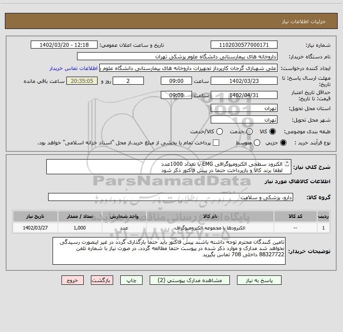Viewport: 343px width, 332px height.
Task: Click the buyer notes text area
Action: pyautogui.click(x=169, y=251)
